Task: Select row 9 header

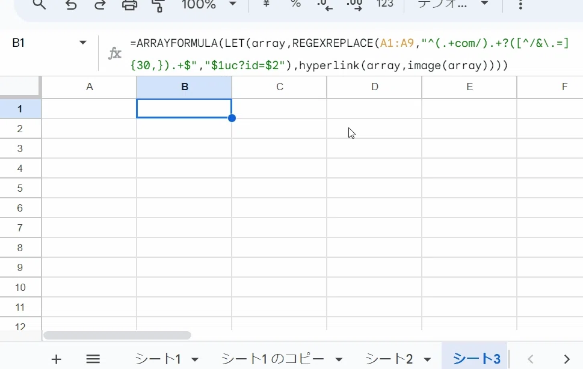Action: click(x=20, y=267)
